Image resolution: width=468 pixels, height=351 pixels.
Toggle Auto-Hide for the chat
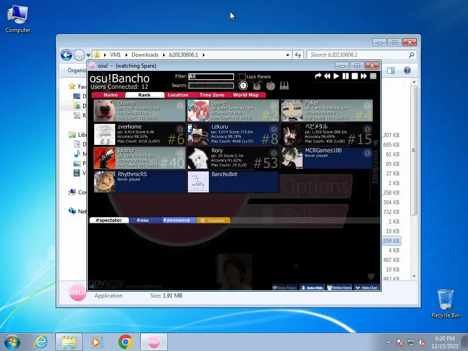312,288
